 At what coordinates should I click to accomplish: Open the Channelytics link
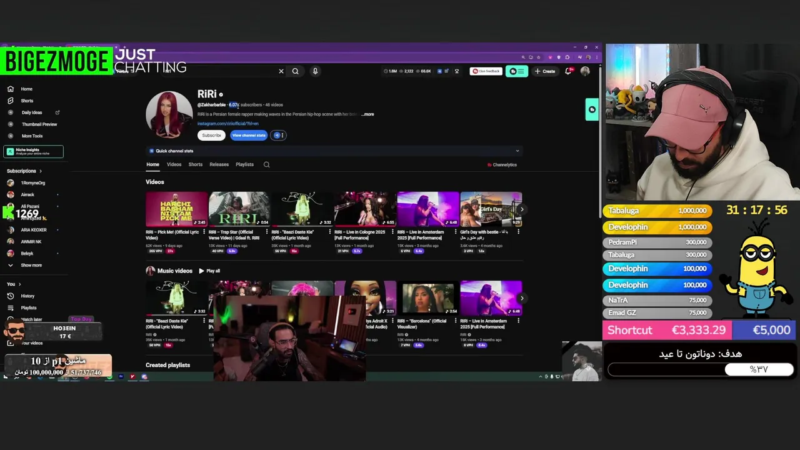tap(502, 165)
